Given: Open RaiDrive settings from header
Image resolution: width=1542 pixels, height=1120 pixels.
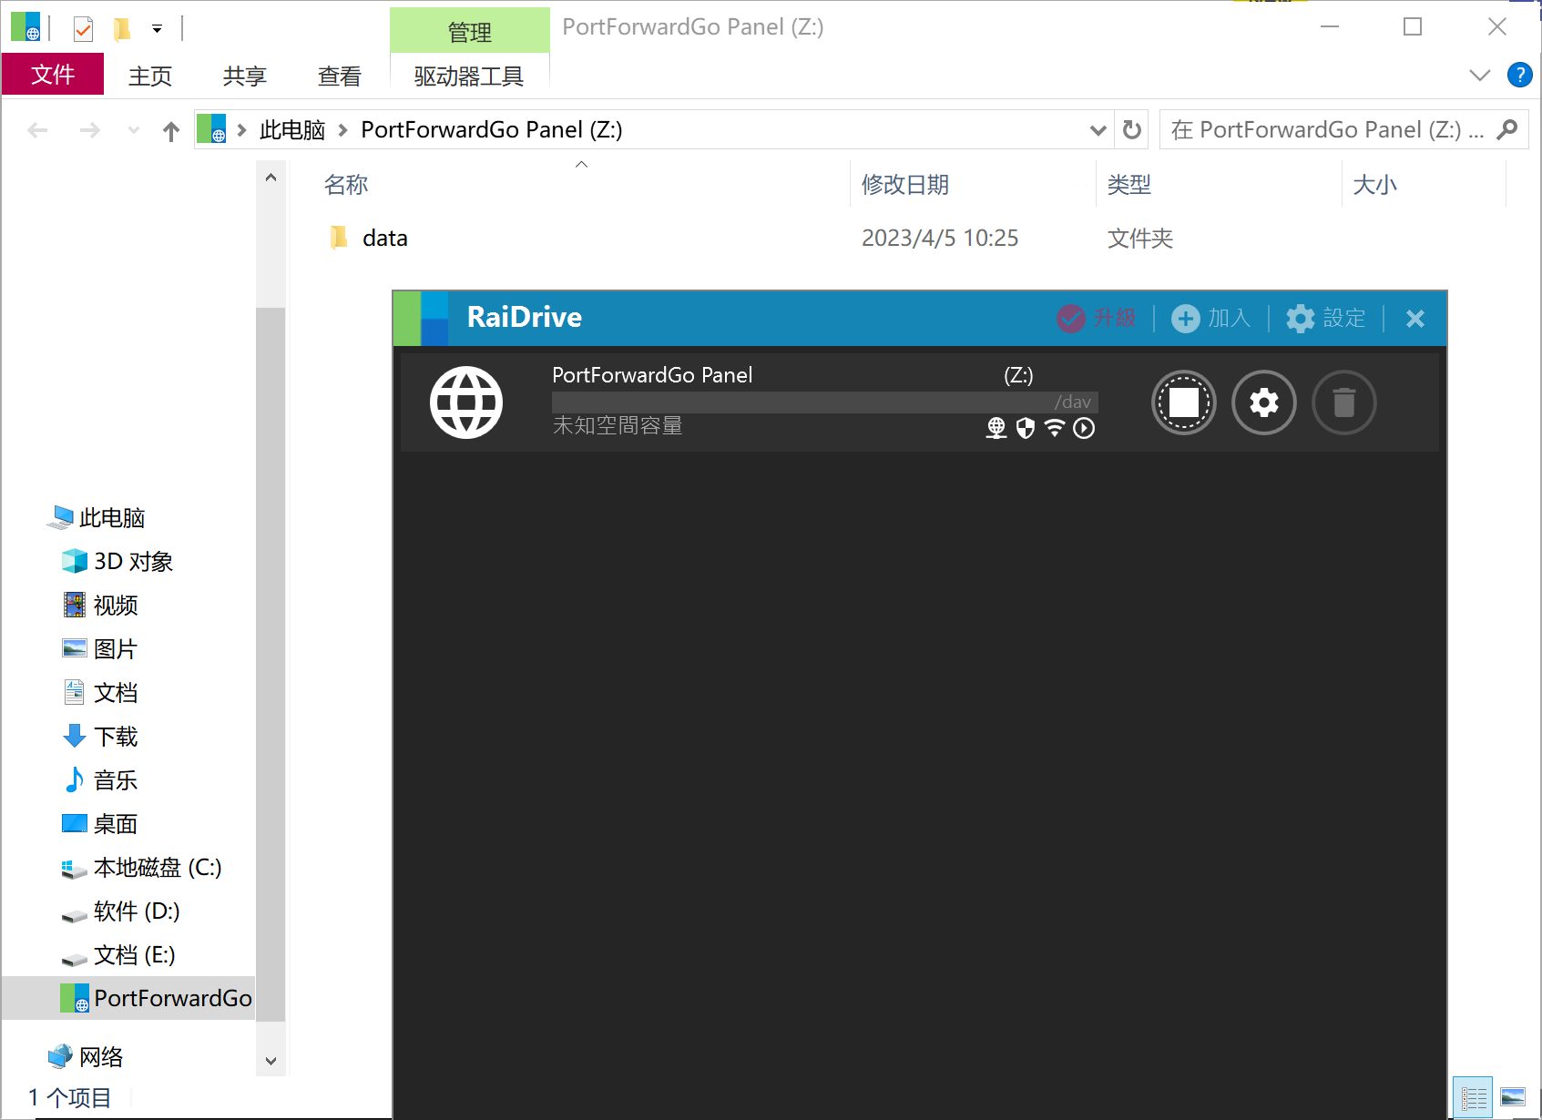Looking at the screenshot, I should (x=1325, y=318).
